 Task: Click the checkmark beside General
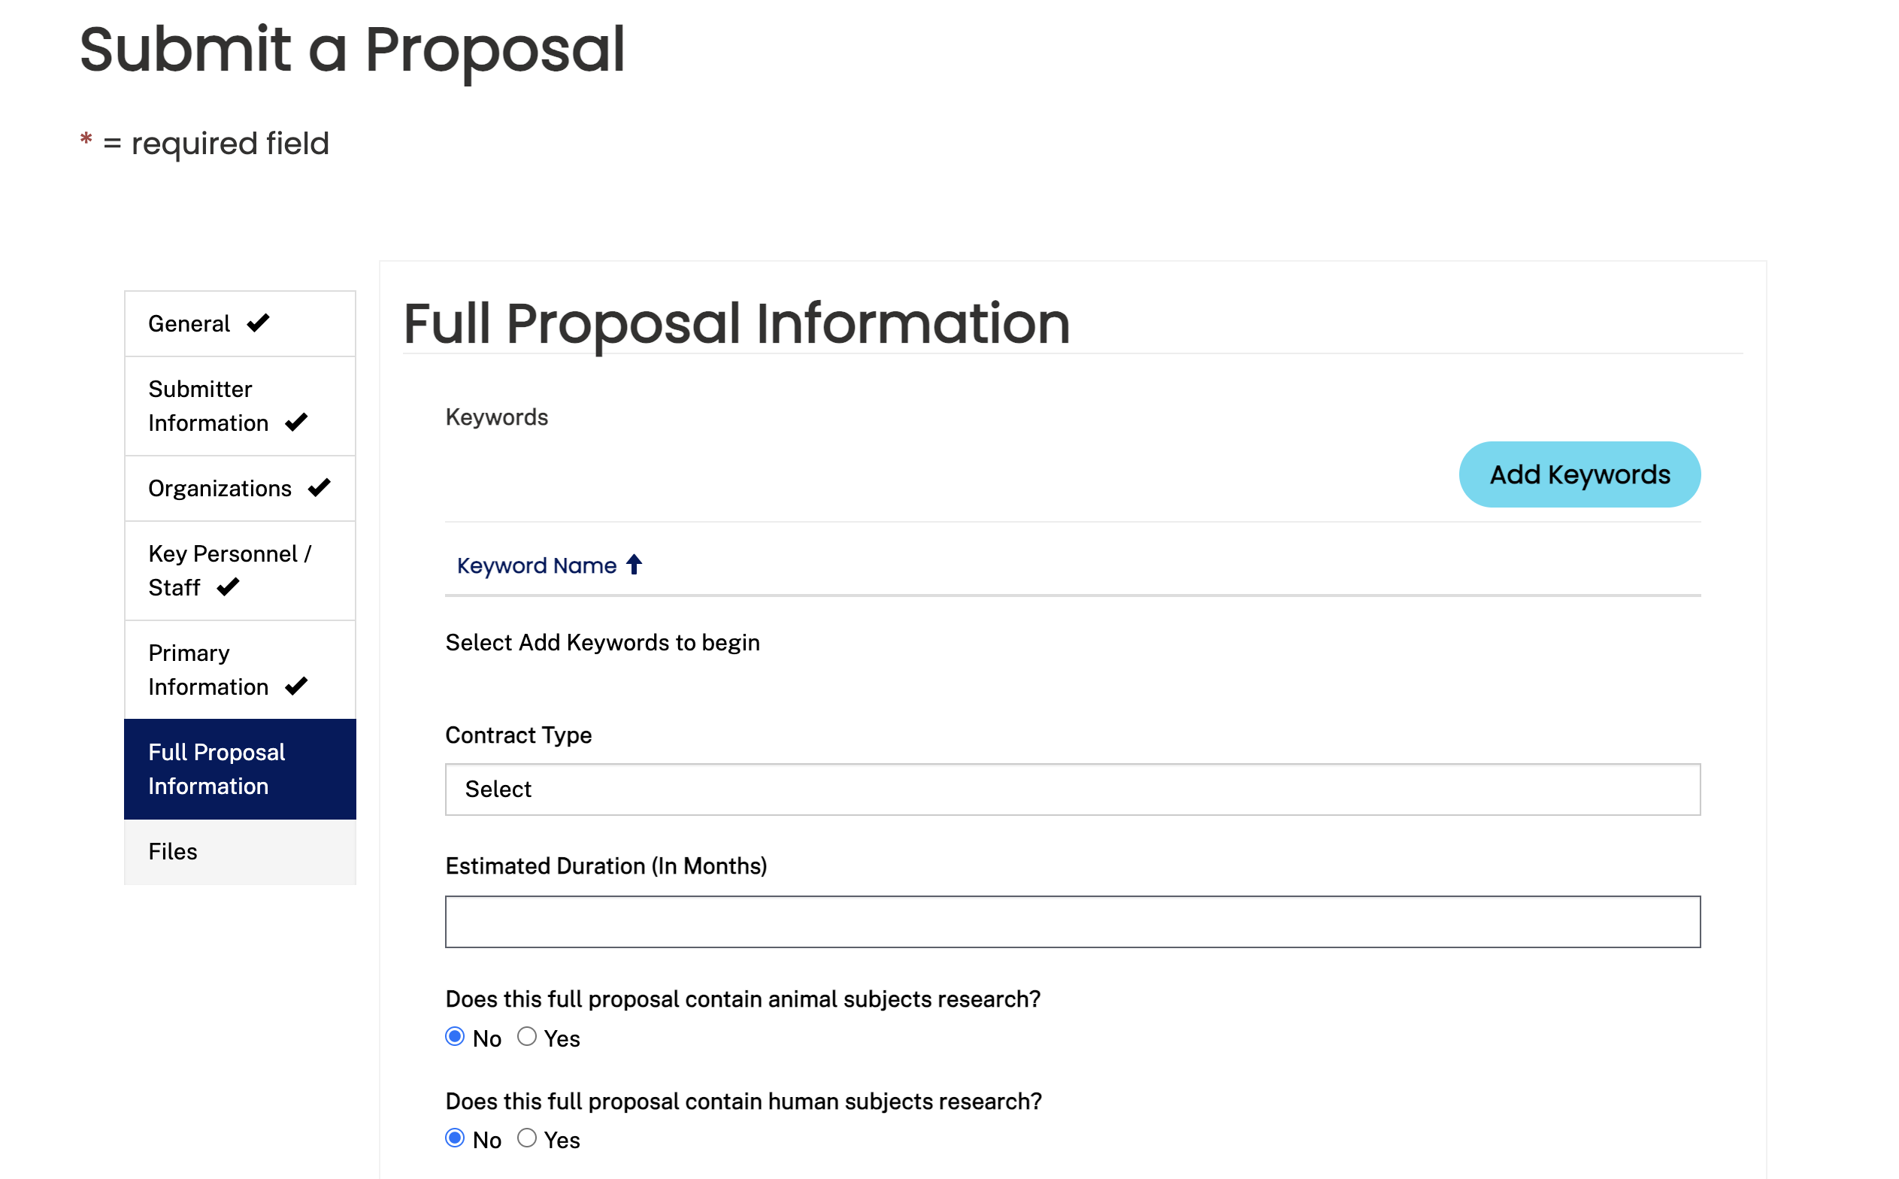pos(257,322)
